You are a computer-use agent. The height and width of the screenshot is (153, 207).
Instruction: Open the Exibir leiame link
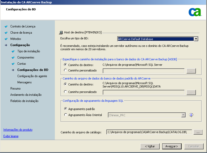[11, 136]
